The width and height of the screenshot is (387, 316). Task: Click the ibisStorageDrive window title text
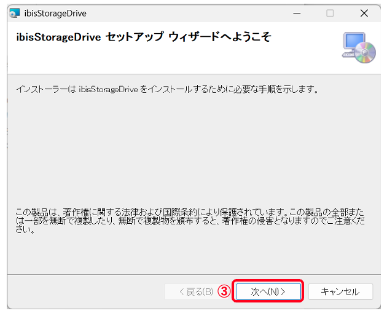click(x=55, y=14)
